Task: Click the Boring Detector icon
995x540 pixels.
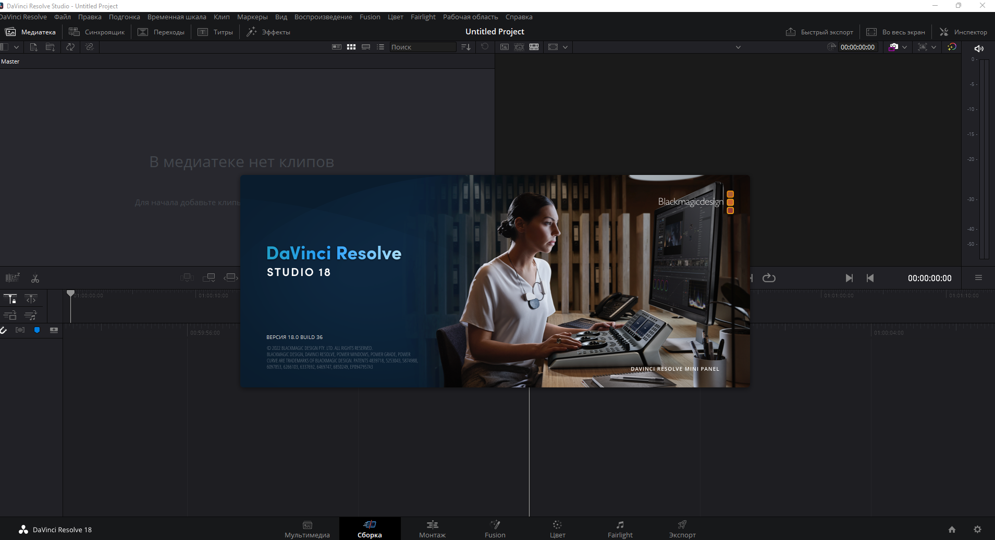Action: coord(13,278)
